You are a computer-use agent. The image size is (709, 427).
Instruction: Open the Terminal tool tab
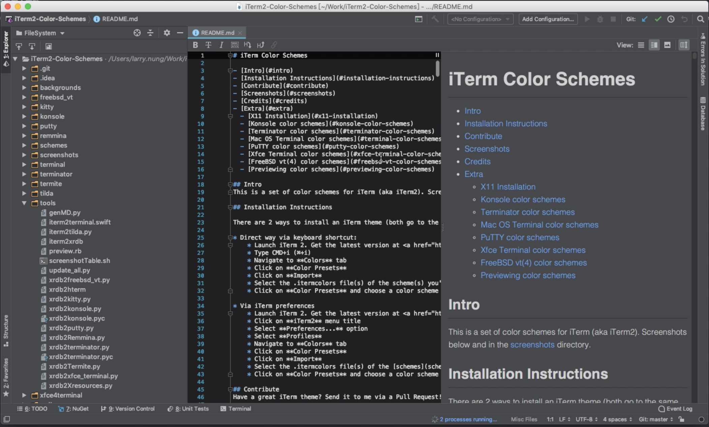click(x=236, y=409)
